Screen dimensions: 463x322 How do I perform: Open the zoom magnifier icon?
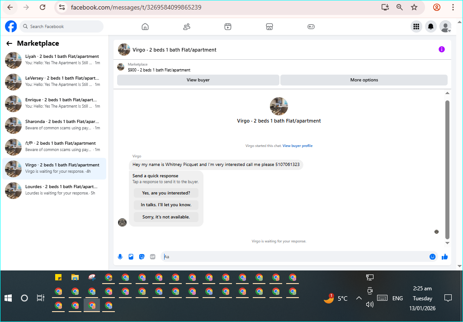point(400,7)
